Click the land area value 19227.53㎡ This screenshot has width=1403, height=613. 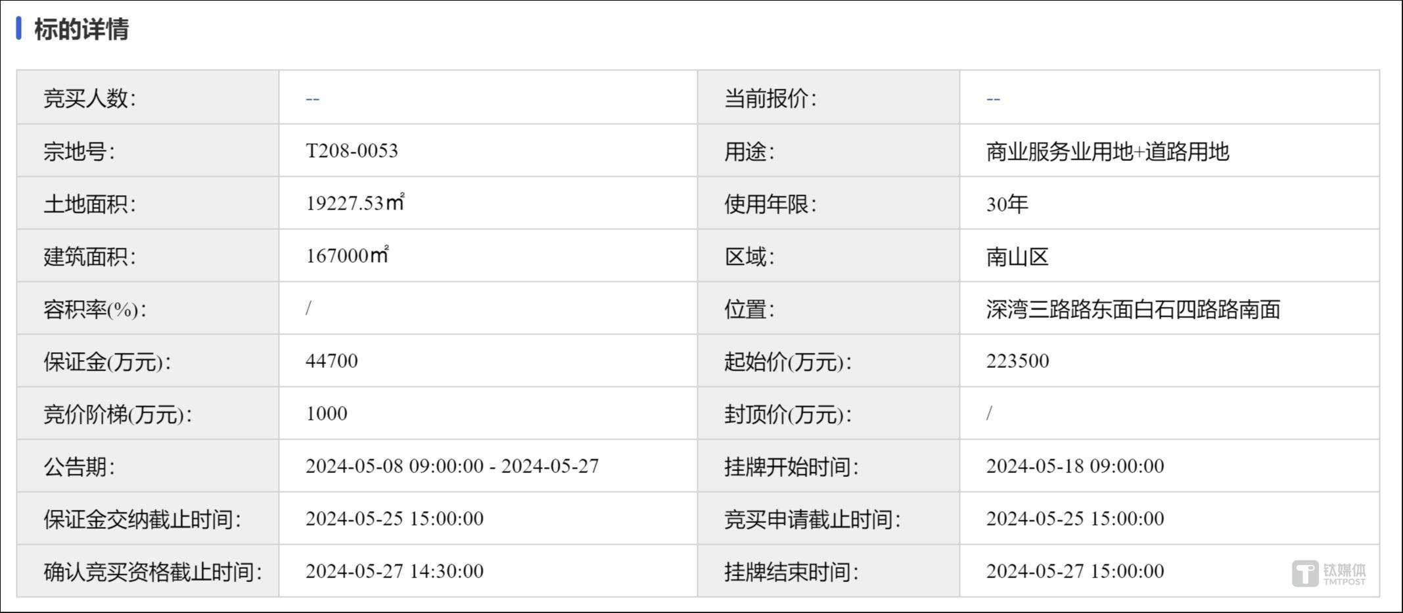tap(355, 202)
